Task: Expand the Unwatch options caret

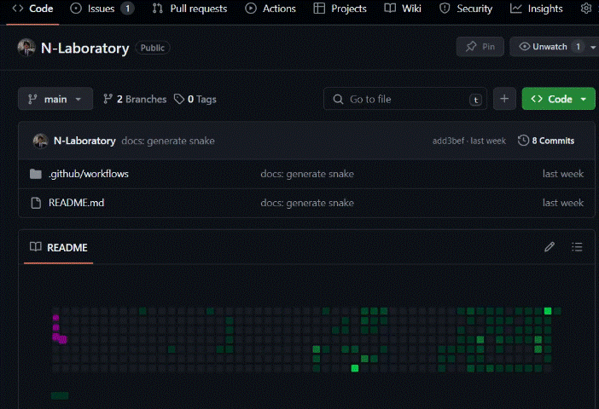Action: coord(593,47)
